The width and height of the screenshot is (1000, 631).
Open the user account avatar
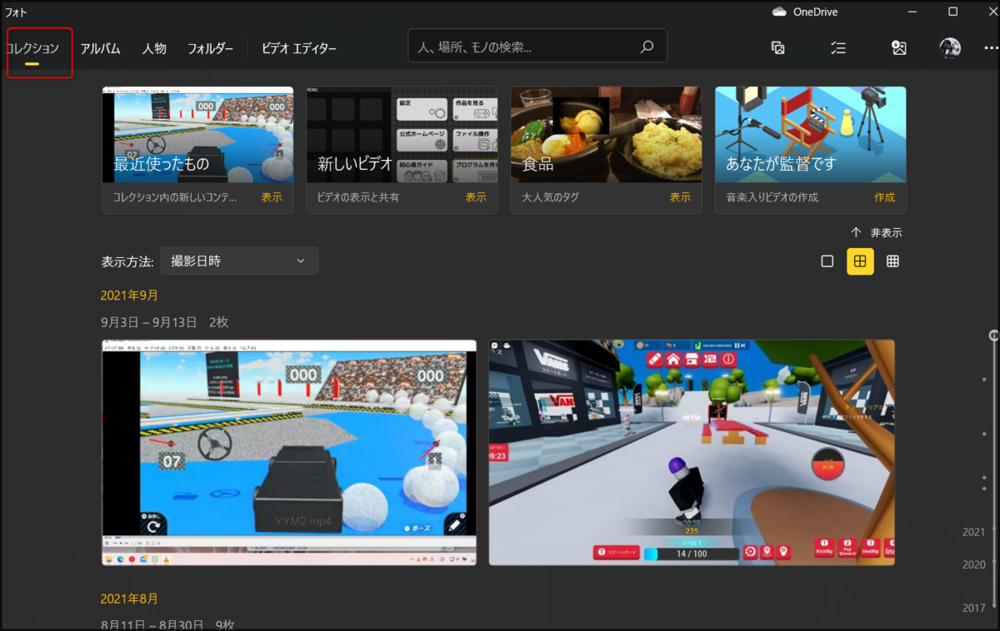pos(950,47)
